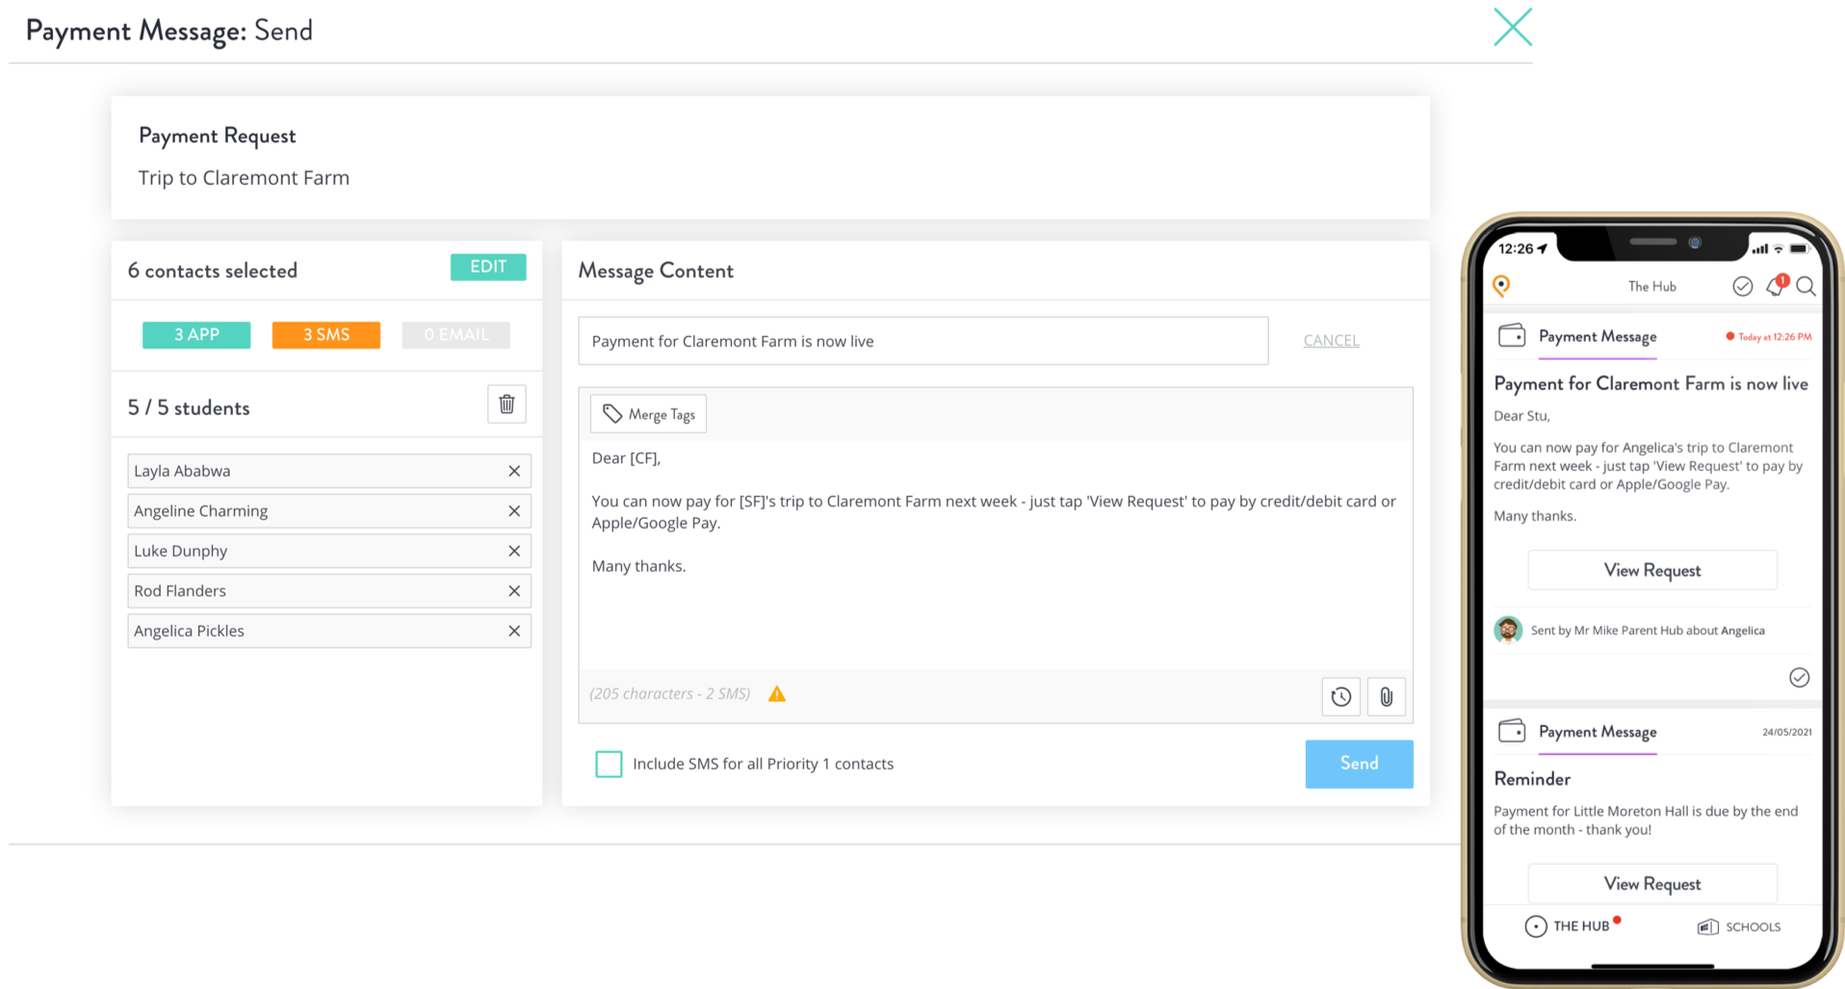Tap the wallet icon on the Reminder message
Viewport: 1845px width, 989px height.
pos(1512,731)
